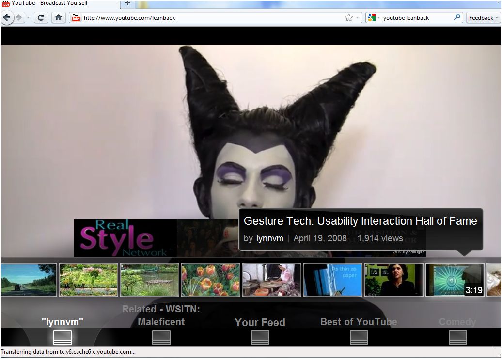Click the Real Style Network ad banner
The width and height of the screenshot is (502, 359).
pyautogui.click(x=125, y=238)
